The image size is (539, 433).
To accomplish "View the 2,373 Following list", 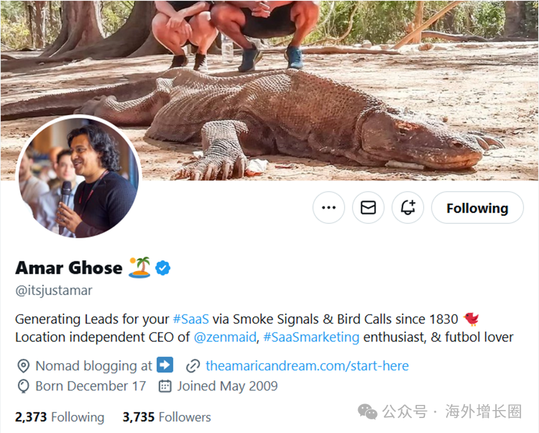I will tap(60, 417).
